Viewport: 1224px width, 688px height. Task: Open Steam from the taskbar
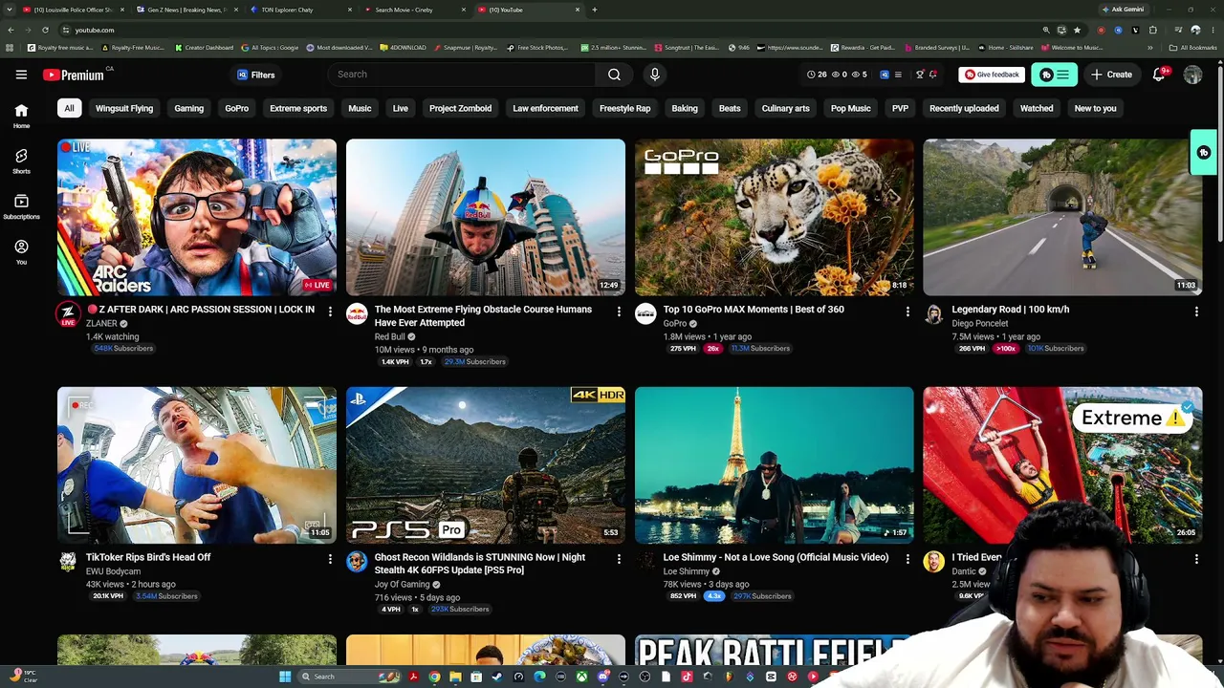[x=497, y=677]
